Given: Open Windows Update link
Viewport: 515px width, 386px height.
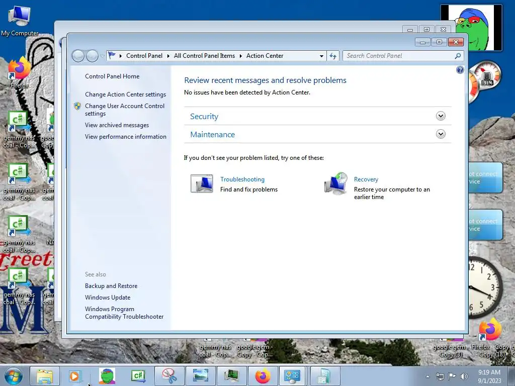Looking at the screenshot, I should point(108,298).
